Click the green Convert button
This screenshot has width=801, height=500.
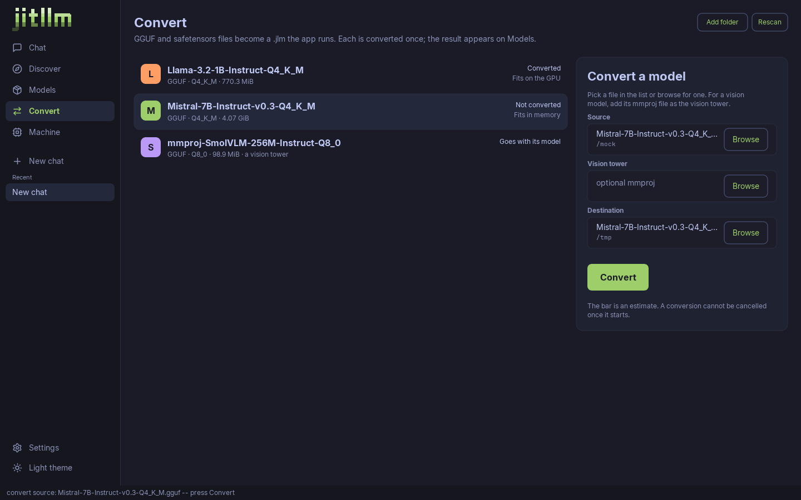(x=618, y=277)
